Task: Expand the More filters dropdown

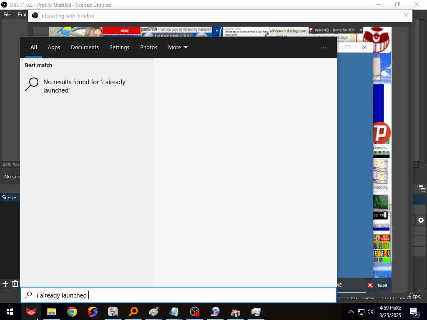Action: (178, 47)
